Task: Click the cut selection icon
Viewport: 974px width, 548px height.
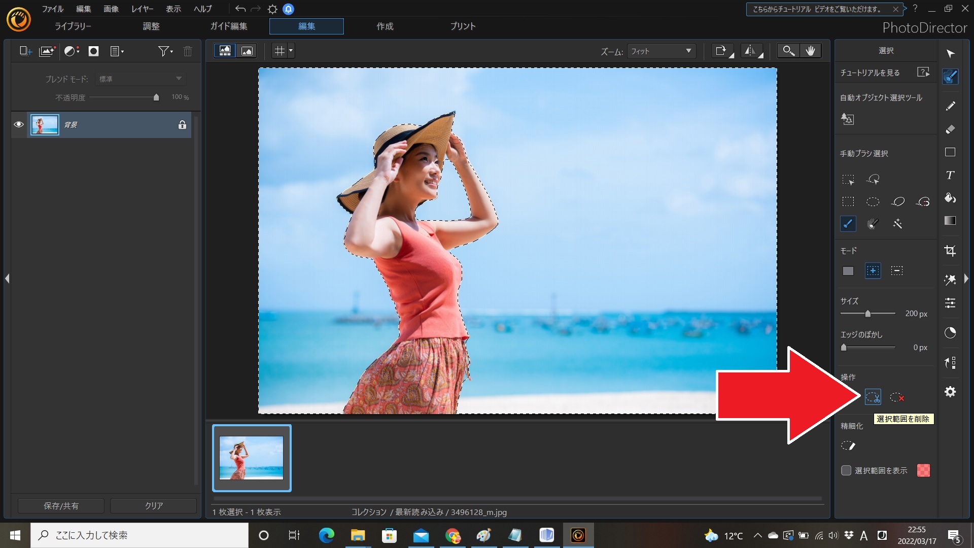Action: point(873,397)
